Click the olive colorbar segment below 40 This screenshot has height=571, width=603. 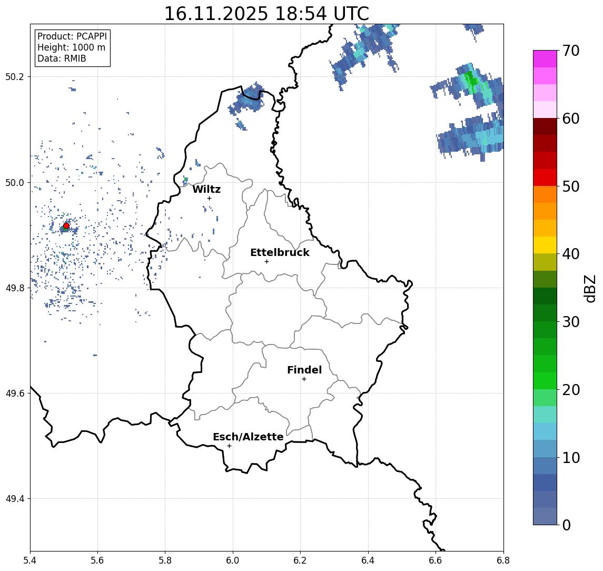(x=545, y=262)
